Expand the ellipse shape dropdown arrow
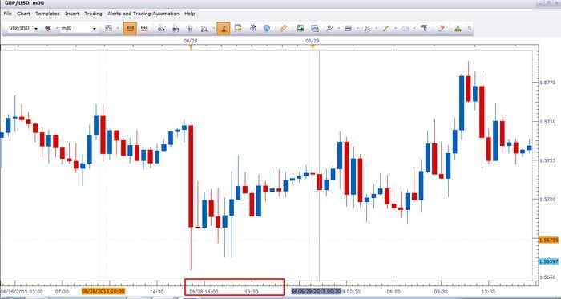The height and width of the screenshot is (299, 561). [x=414, y=29]
